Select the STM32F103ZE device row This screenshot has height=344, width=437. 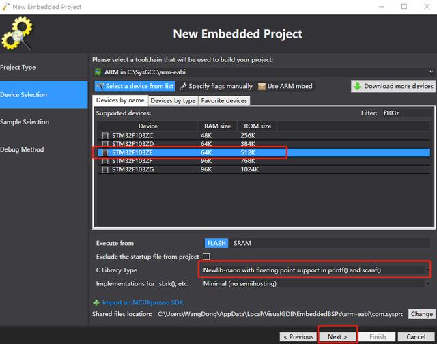tap(264, 152)
